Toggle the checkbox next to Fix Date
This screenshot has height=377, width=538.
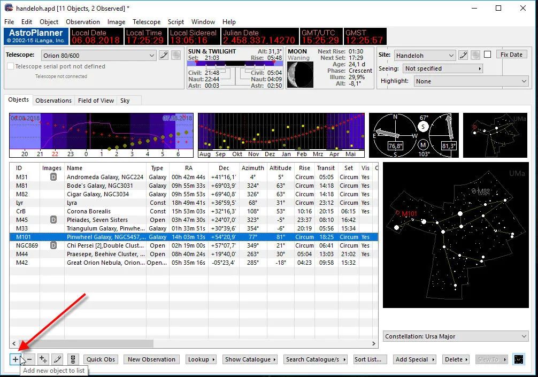[487, 55]
